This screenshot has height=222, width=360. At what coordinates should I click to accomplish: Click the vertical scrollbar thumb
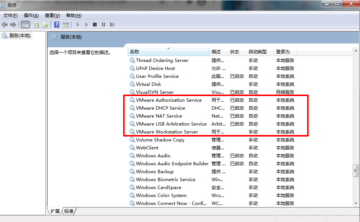(x=355, y=171)
